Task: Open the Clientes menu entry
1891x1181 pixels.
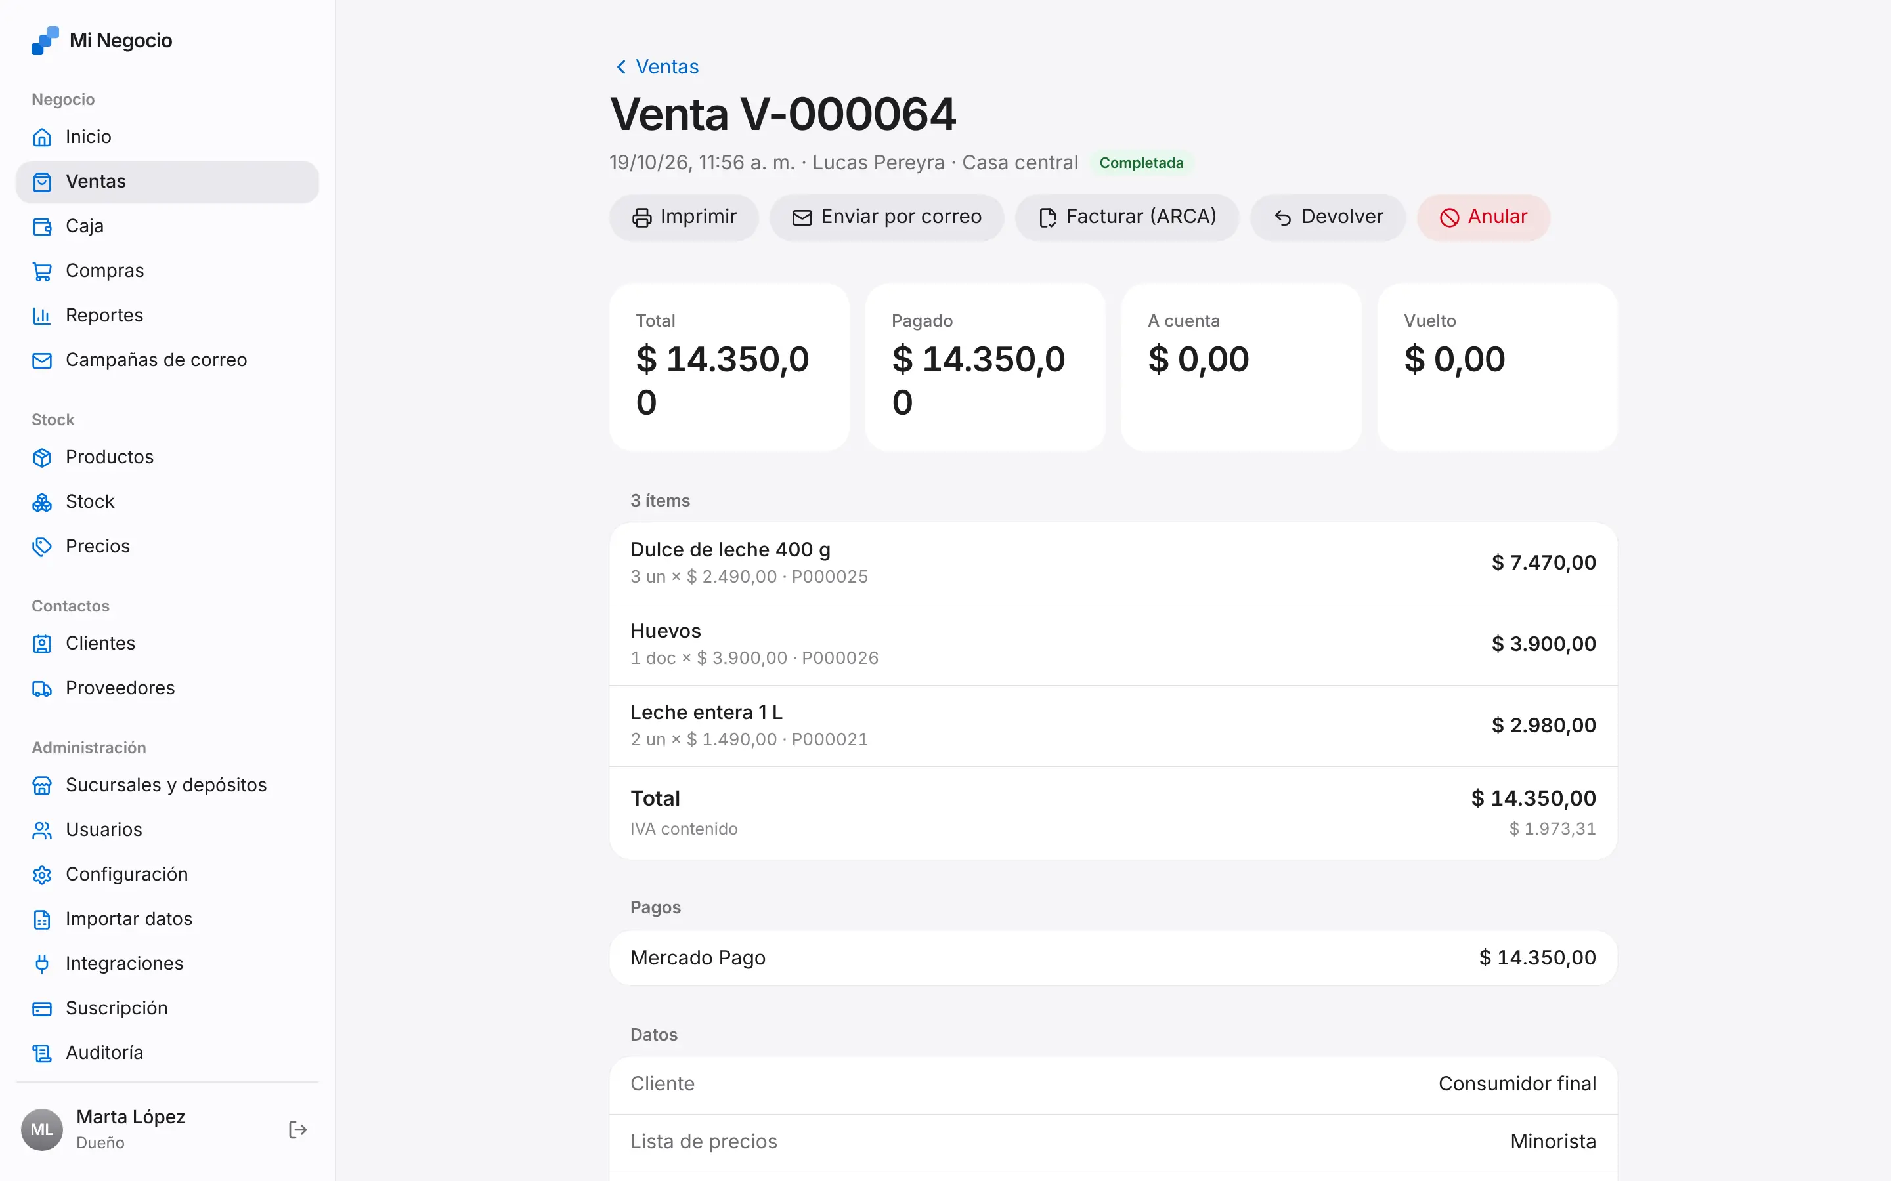Action: [x=167, y=644]
